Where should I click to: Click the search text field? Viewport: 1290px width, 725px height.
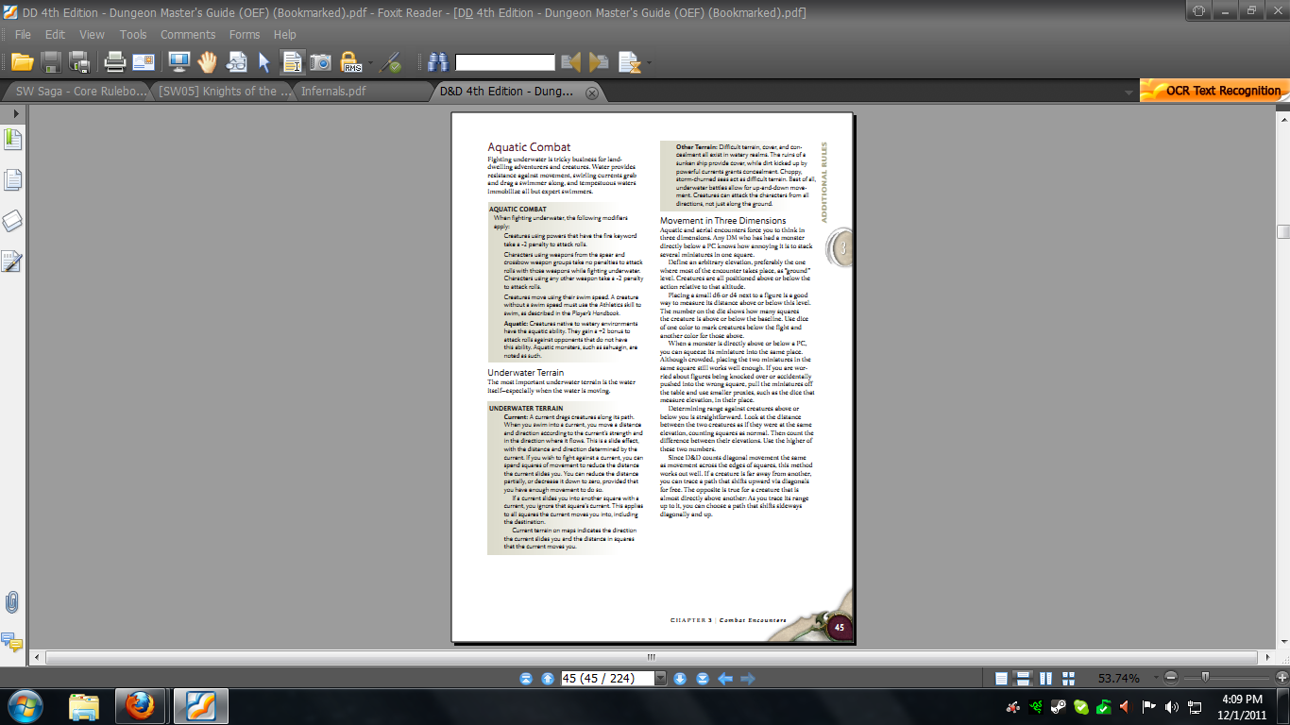point(505,62)
